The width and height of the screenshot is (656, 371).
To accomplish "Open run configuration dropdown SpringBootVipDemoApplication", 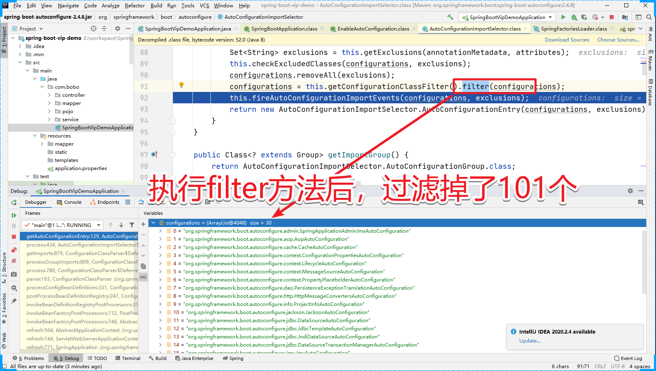I will 507,17.
